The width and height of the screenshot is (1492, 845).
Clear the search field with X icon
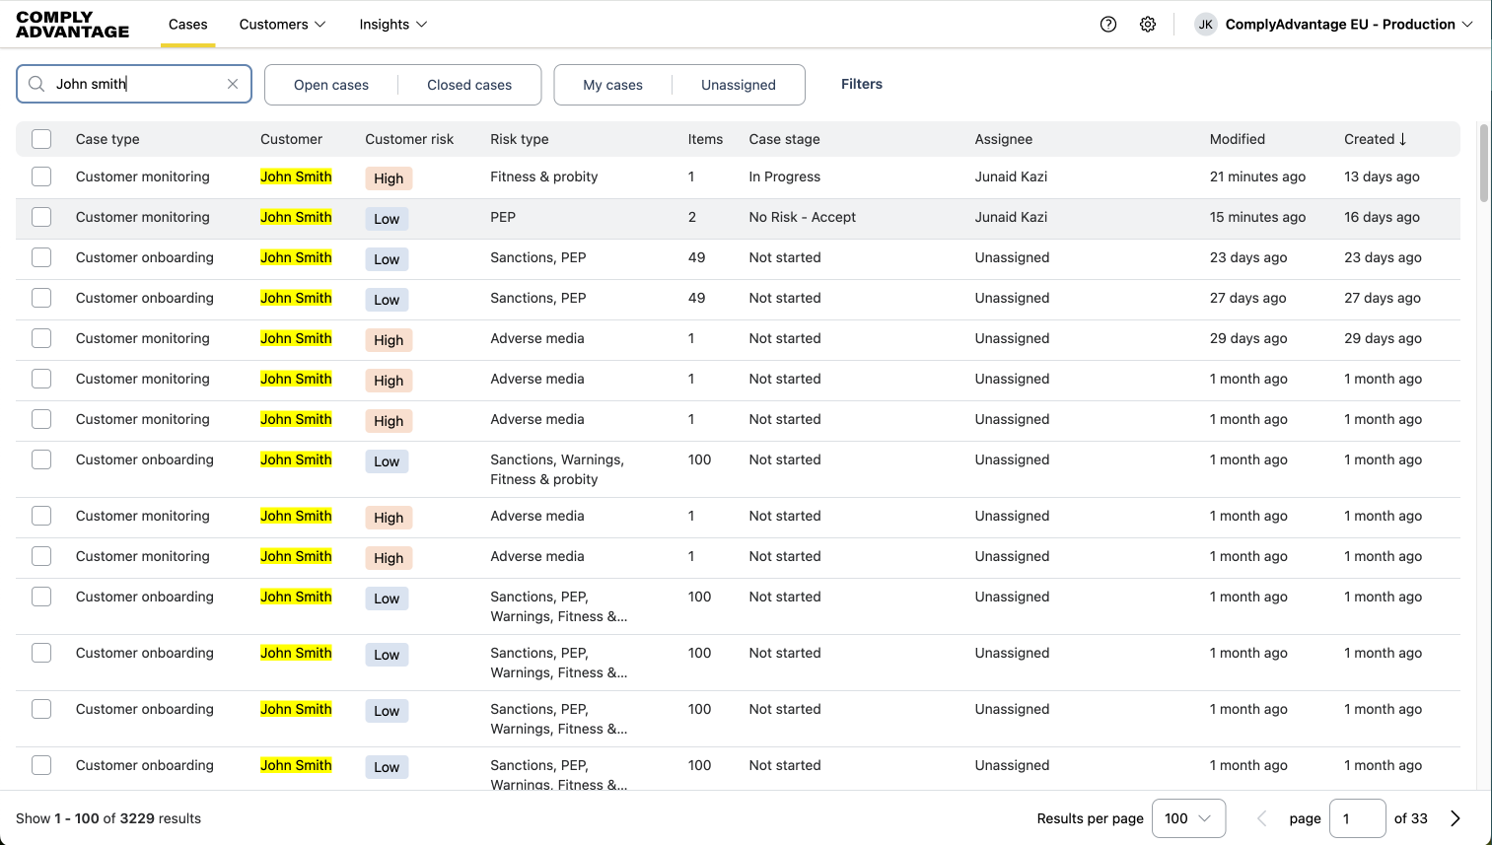[233, 84]
